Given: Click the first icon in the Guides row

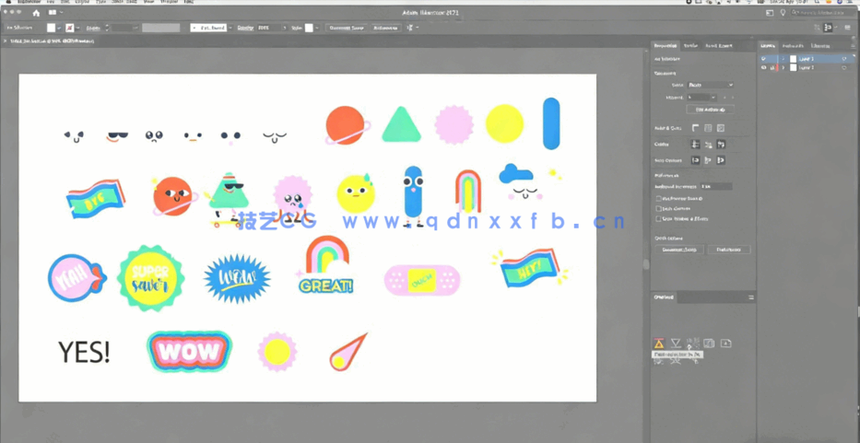Looking at the screenshot, I should (696, 145).
